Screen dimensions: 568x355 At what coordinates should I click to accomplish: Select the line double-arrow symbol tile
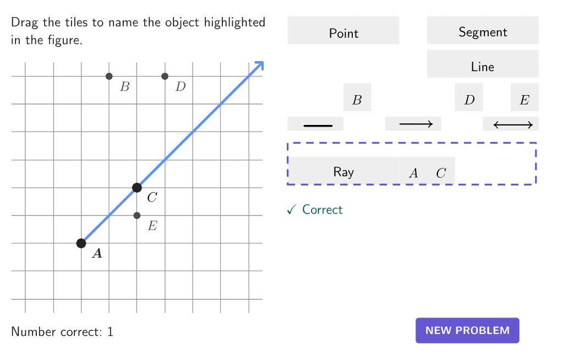[x=511, y=123]
